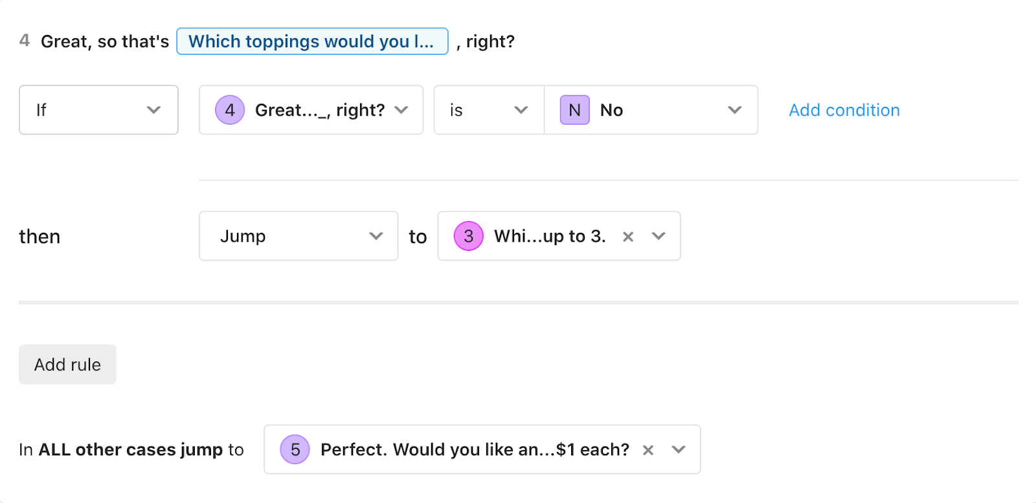Click the question number 4 label
1036x503 pixels.
[x=25, y=41]
